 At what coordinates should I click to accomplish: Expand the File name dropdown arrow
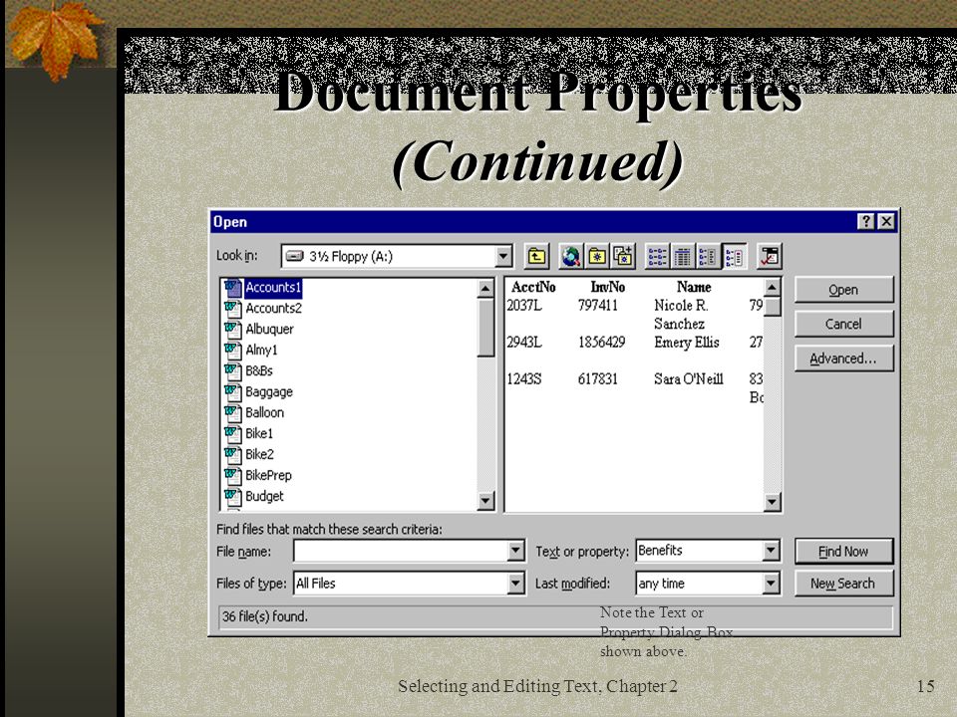(515, 551)
